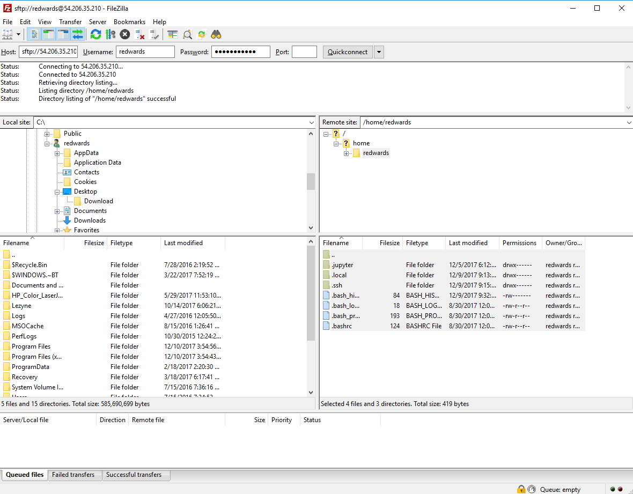
Task: Select the Application Data folder in local tree
Action: coord(97,163)
